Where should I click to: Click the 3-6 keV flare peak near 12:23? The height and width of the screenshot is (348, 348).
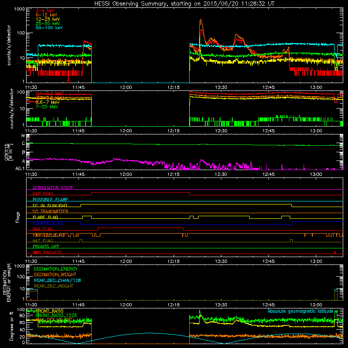201,30
